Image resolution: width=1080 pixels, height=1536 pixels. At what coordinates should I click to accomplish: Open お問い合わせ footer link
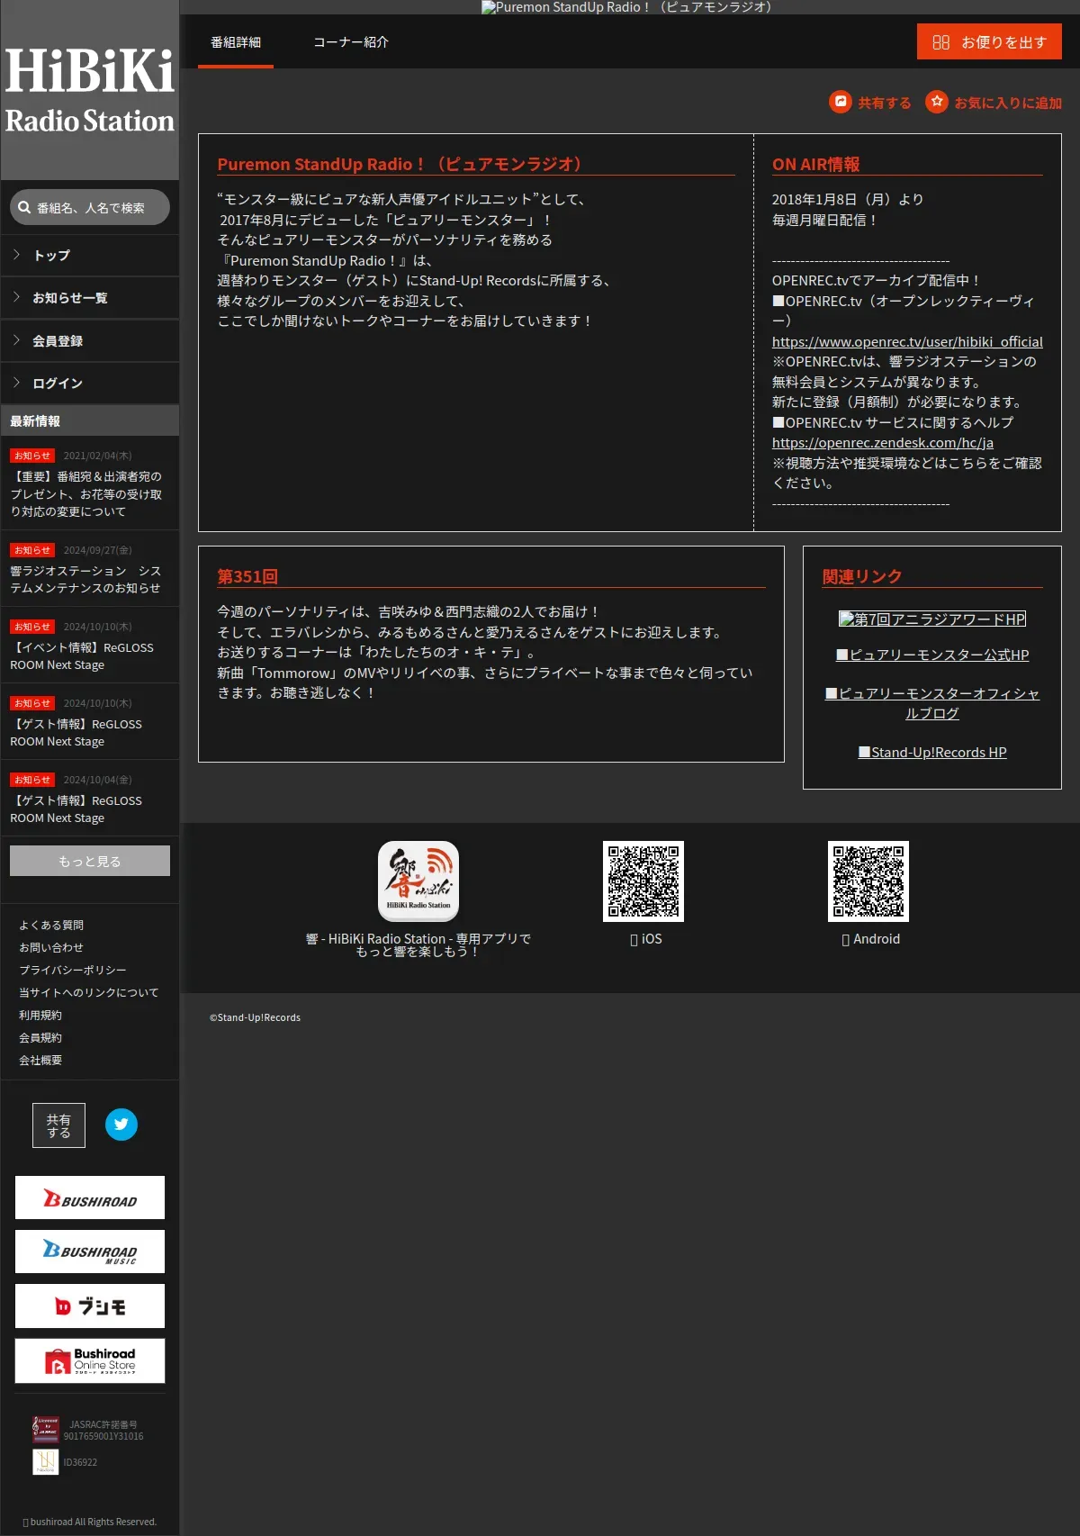pyautogui.click(x=51, y=947)
